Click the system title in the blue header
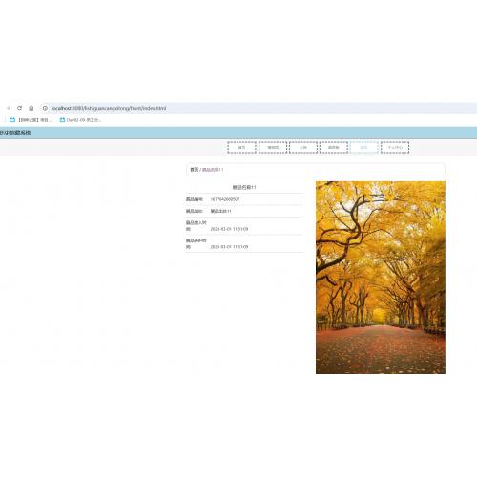 pyautogui.click(x=15, y=133)
